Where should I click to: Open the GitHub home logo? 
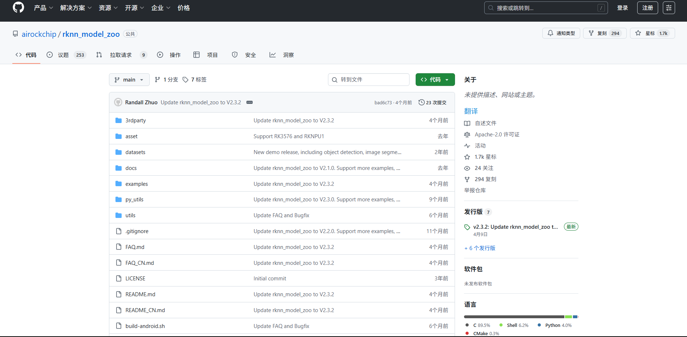[x=18, y=8]
